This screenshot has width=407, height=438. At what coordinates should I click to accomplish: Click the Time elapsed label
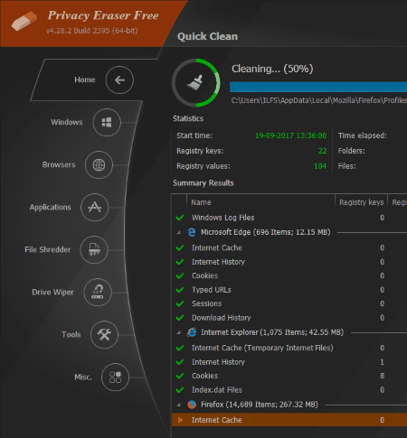click(363, 135)
